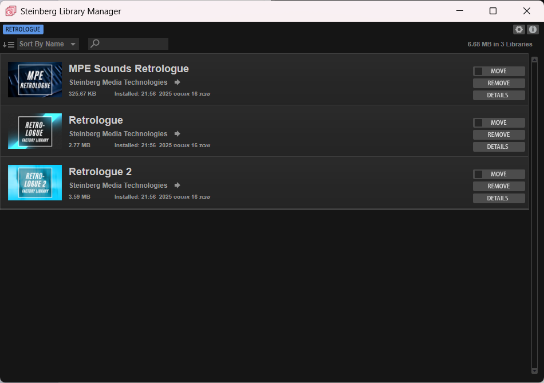Remove the Retrologue factory library
Screen dimensions: 544x383
(499, 135)
